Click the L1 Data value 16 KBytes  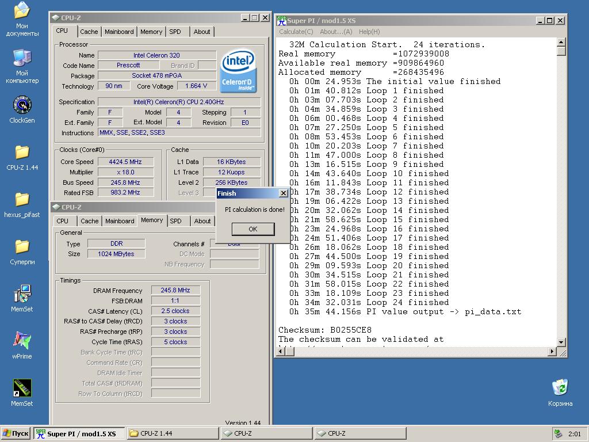point(231,162)
